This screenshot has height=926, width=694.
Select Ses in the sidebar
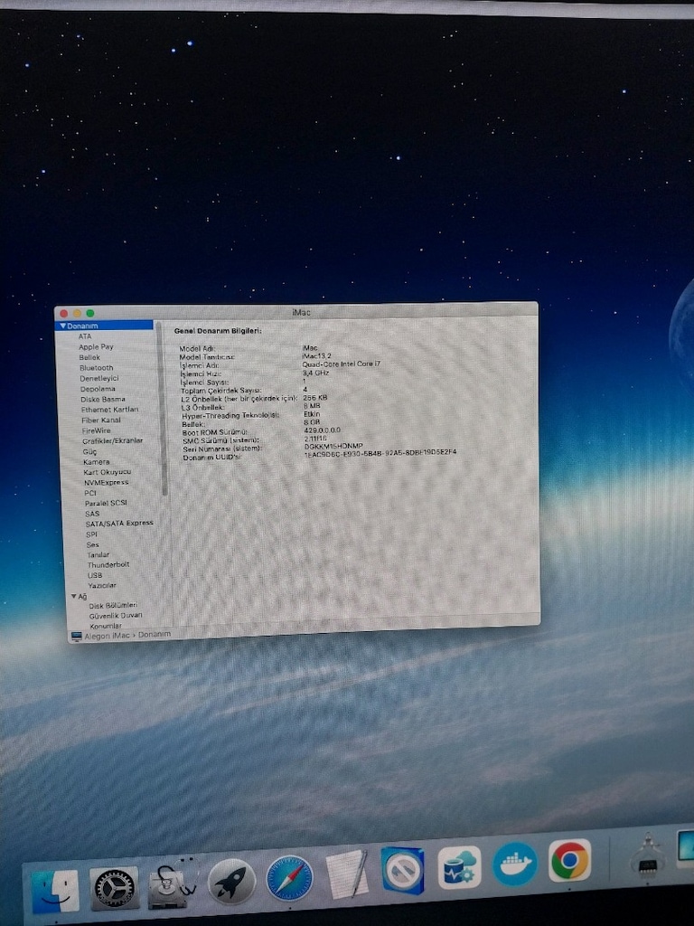coord(93,544)
